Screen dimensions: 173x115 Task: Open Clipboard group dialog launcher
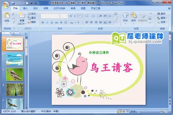click(x=14, y=28)
